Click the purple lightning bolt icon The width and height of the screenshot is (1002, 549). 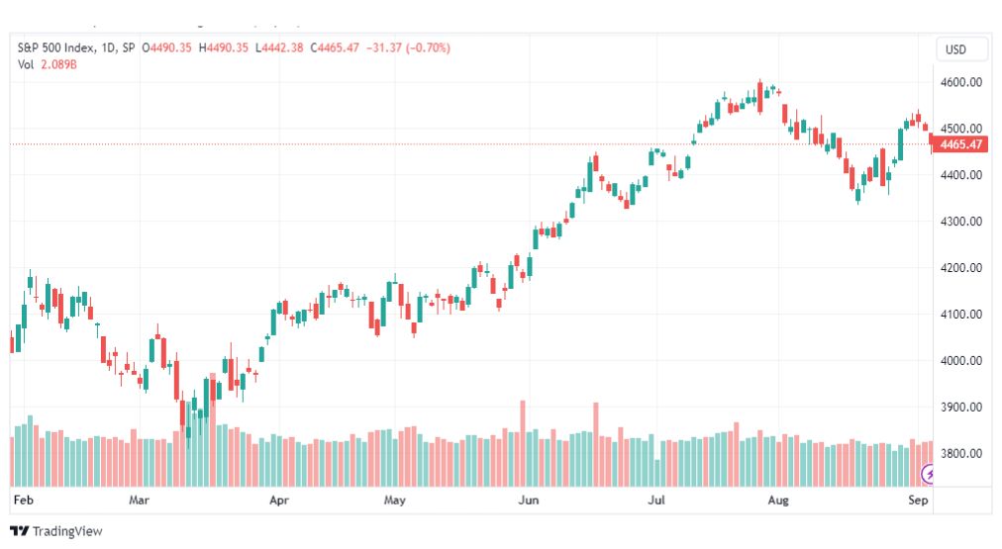click(x=927, y=474)
